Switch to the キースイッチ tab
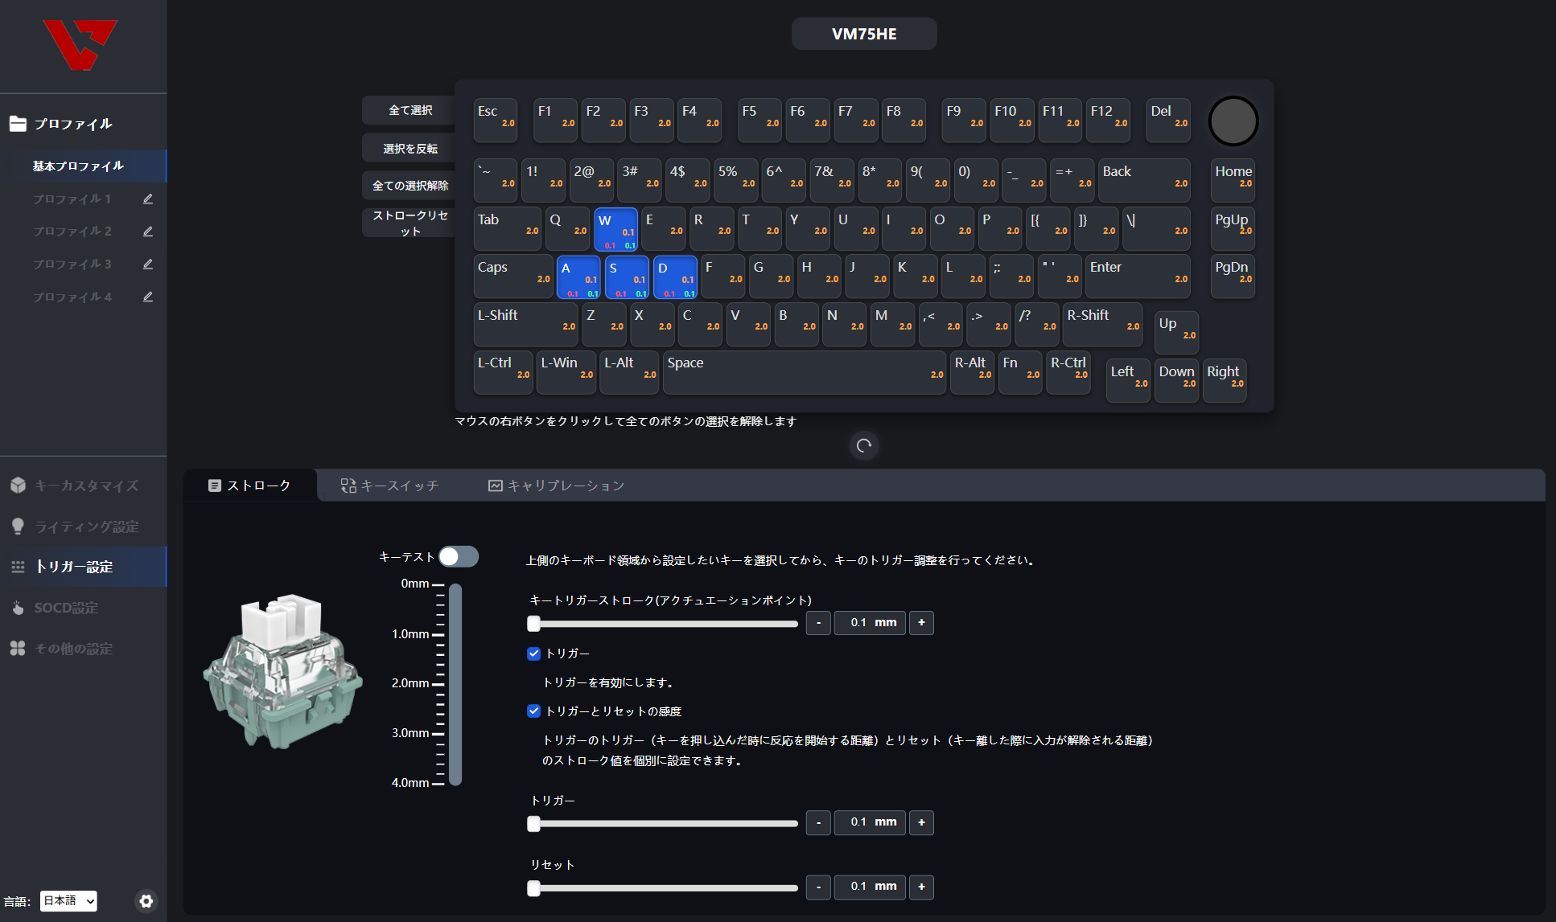Screen dimensions: 1556x922 pyautogui.click(x=390, y=486)
